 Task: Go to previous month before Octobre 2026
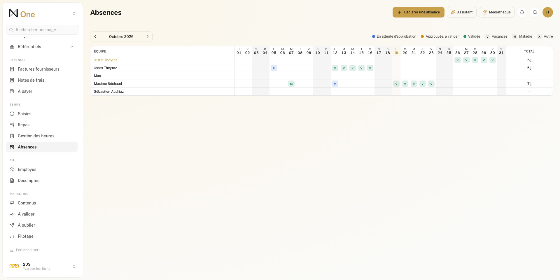(95, 36)
